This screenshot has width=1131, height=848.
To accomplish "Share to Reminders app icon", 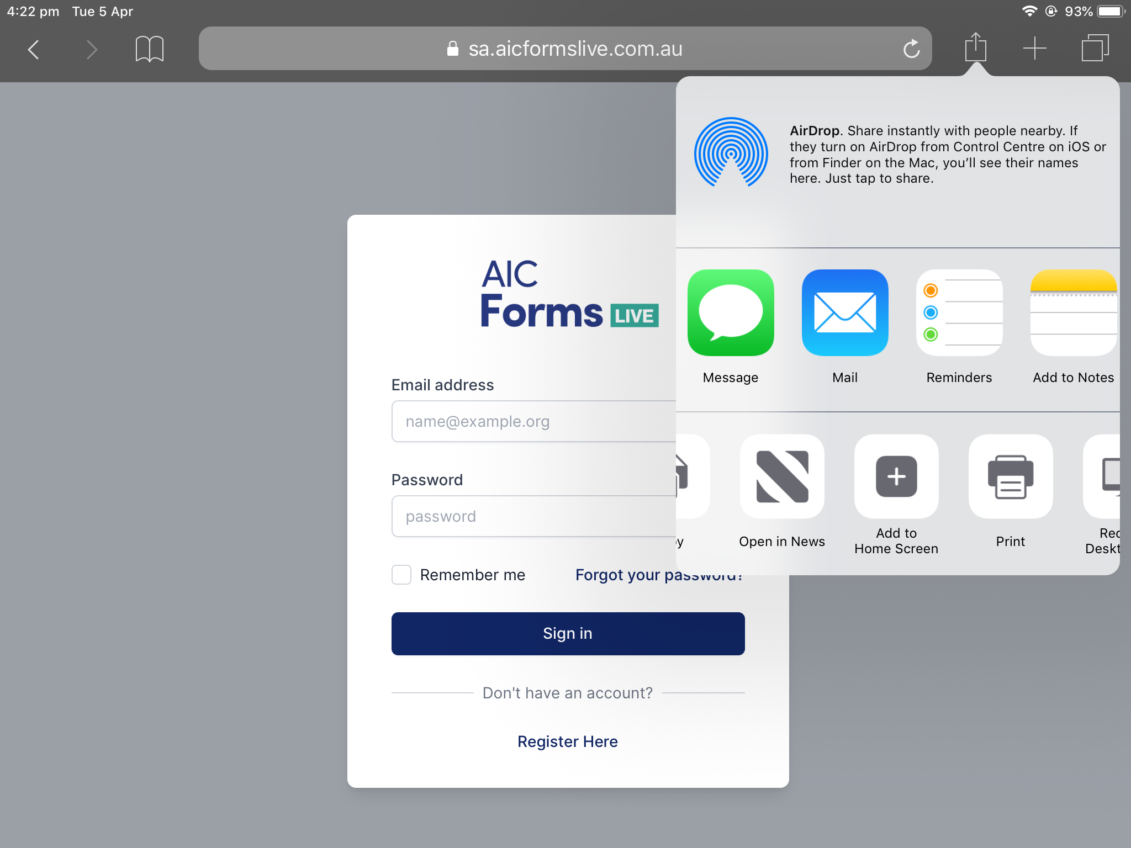I will (959, 312).
